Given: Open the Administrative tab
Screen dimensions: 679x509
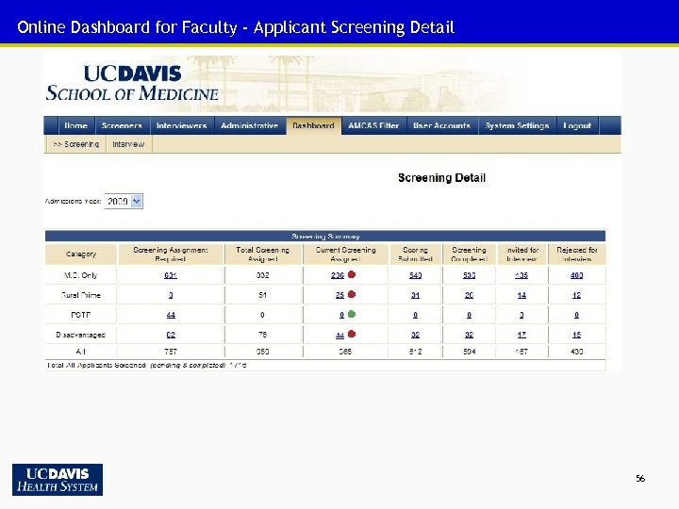Looking at the screenshot, I should [249, 125].
